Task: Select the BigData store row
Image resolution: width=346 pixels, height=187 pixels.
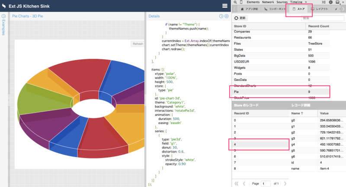Action: 281,56
